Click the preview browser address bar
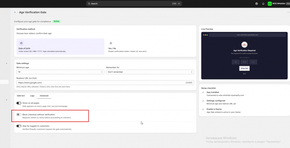The height and width of the screenshot is (148, 290). 247,35
